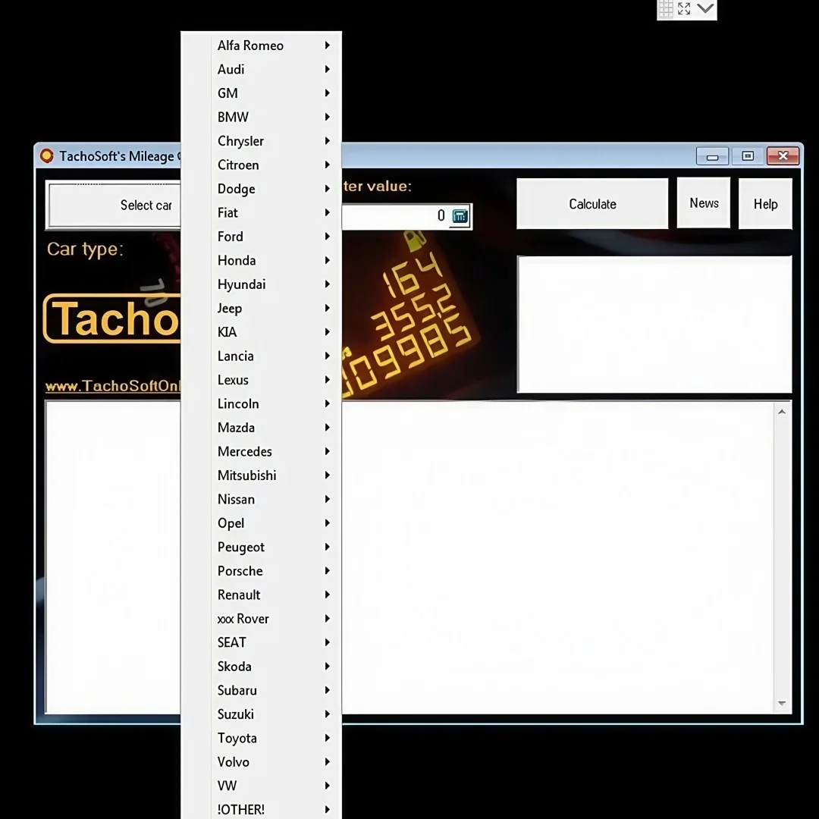Maximize the TachoSoft window
819x819 pixels.
tap(748, 156)
